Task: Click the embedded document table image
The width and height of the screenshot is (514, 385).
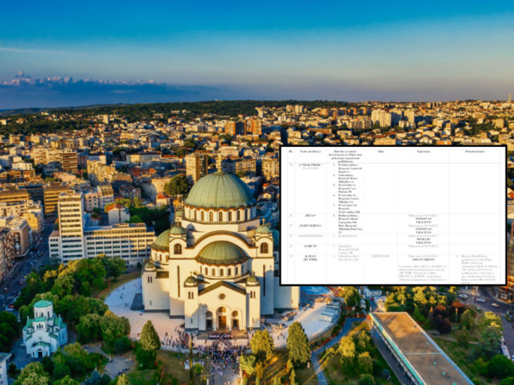Action: [393, 214]
